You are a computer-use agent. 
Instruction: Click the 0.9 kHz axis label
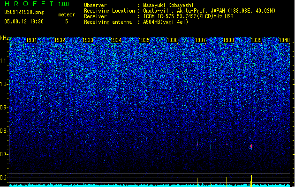4,108
